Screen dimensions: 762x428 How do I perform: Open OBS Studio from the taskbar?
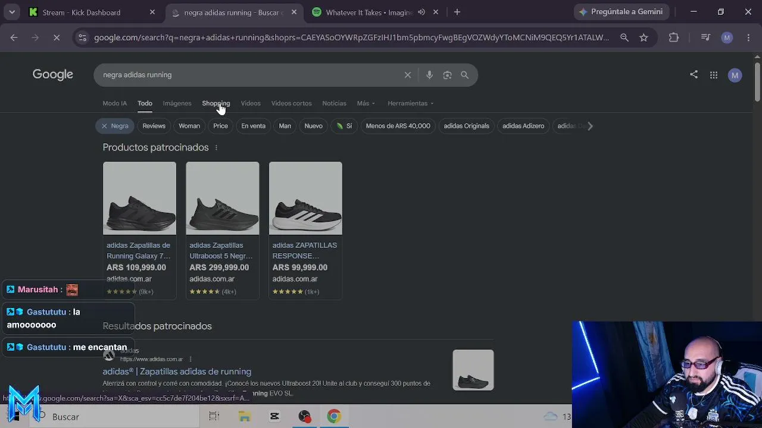click(304, 417)
